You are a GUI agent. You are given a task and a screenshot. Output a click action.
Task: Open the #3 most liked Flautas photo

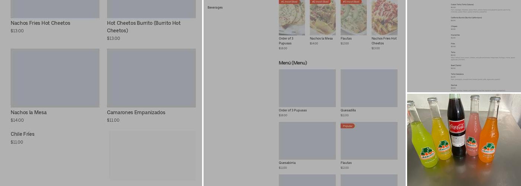[x=354, y=19]
